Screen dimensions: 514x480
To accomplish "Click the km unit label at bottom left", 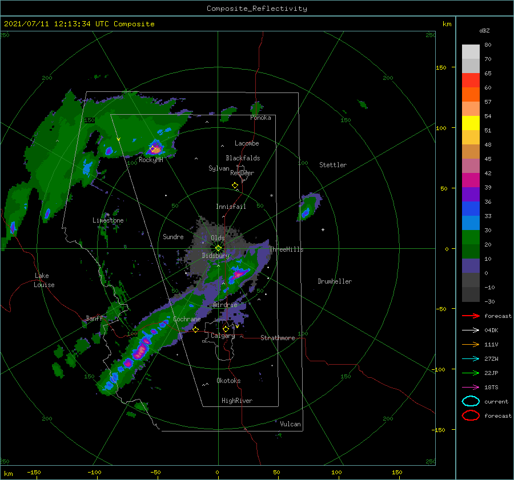I will [8, 474].
